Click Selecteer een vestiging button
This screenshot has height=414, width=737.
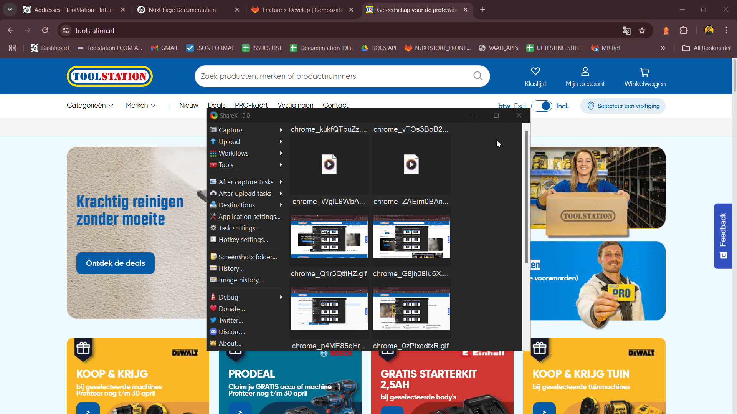tap(623, 106)
